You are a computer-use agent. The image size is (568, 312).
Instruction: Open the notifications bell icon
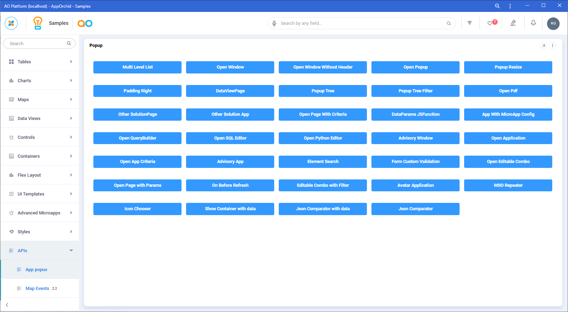coord(533,23)
